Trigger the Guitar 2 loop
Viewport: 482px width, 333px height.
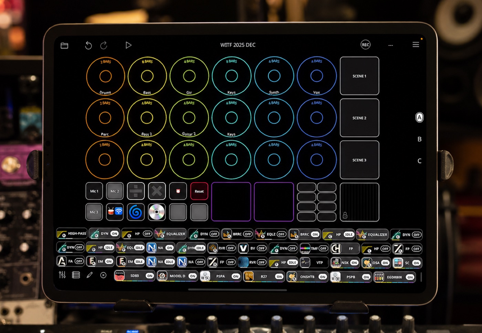[x=189, y=118]
